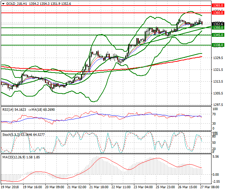The width and height of the screenshot is (225, 191).
Task: Click the 23 Mar 04:00 time axis label
Action: coord(143,187)
